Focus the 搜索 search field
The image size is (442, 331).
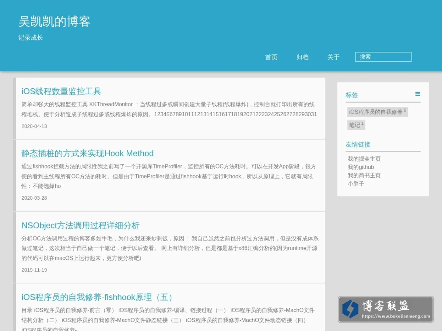click(383, 57)
